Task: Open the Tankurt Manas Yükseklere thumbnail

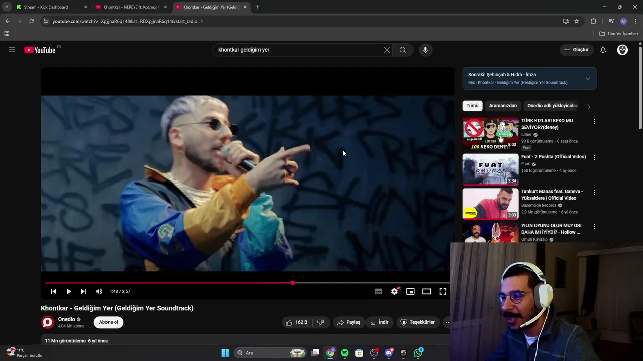Action: coord(490,204)
